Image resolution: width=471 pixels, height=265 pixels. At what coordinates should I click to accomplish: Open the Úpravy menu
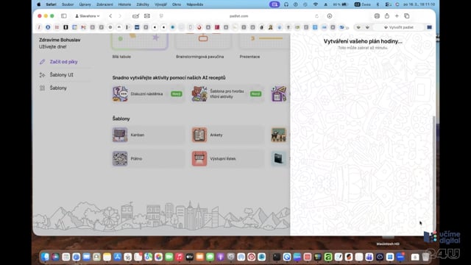85,4
